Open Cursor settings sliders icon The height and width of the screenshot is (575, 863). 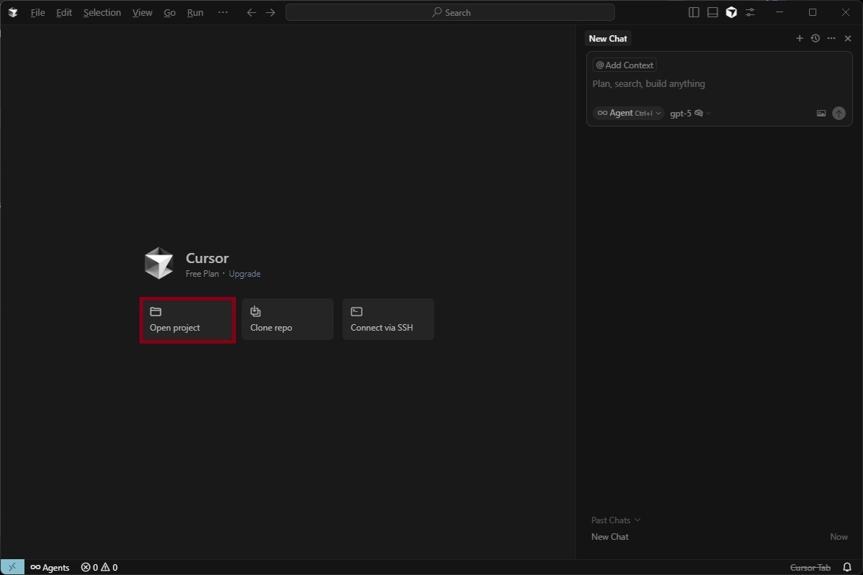click(750, 12)
